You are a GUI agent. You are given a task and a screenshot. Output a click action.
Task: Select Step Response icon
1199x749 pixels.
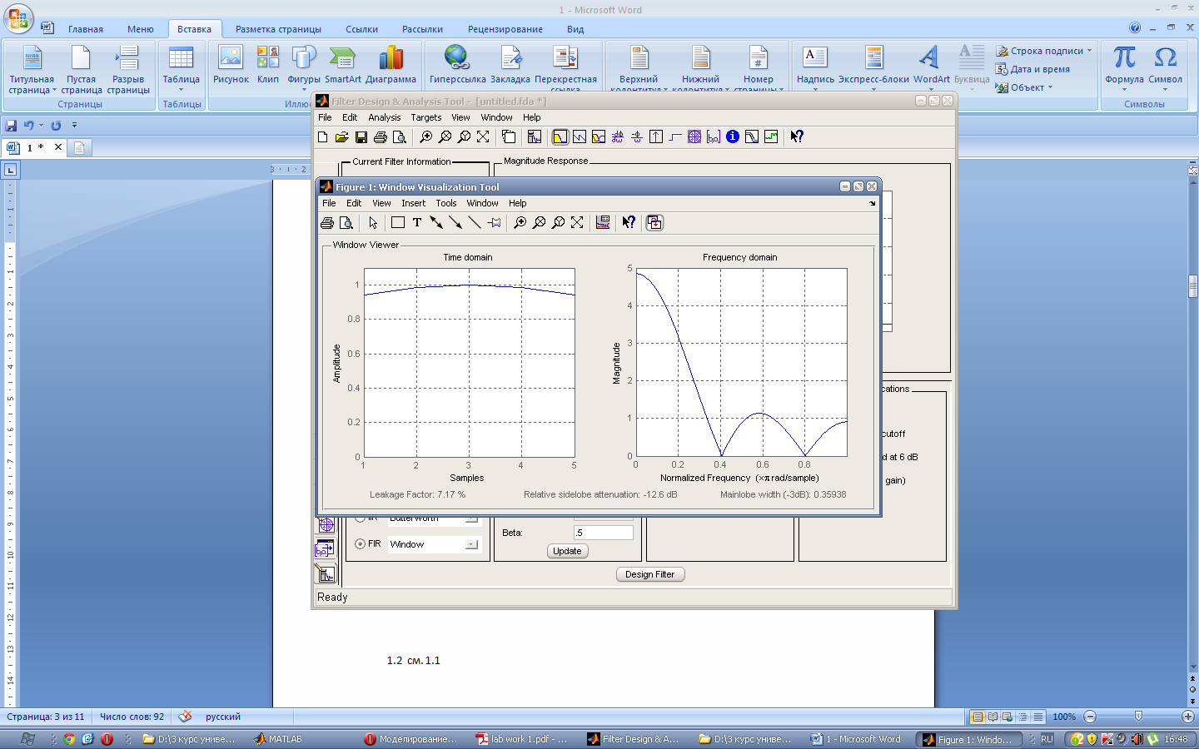coord(675,137)
